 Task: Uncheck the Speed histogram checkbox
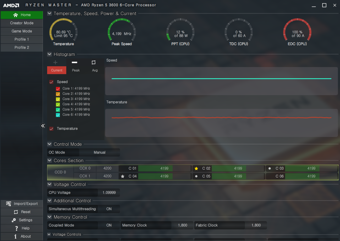coord(51,82)
